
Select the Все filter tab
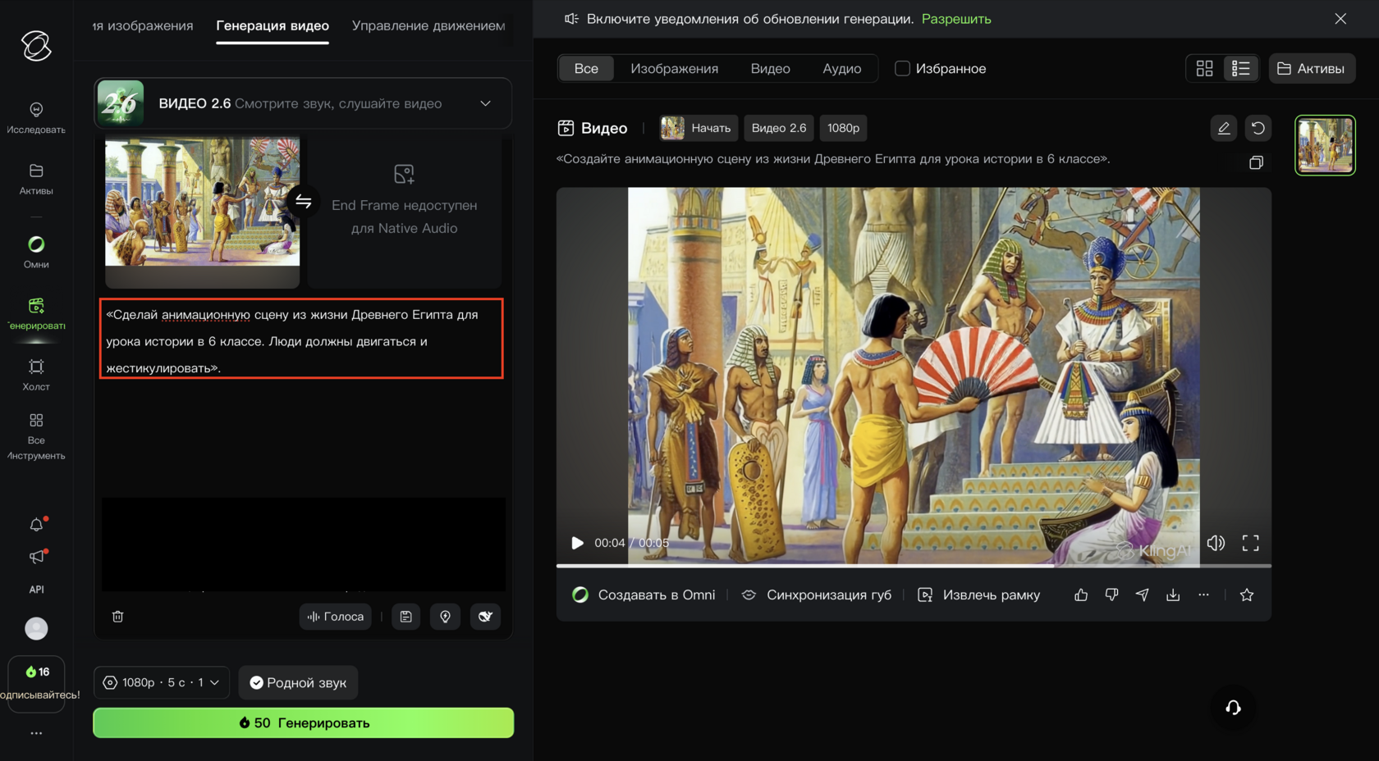coord(586,69)
